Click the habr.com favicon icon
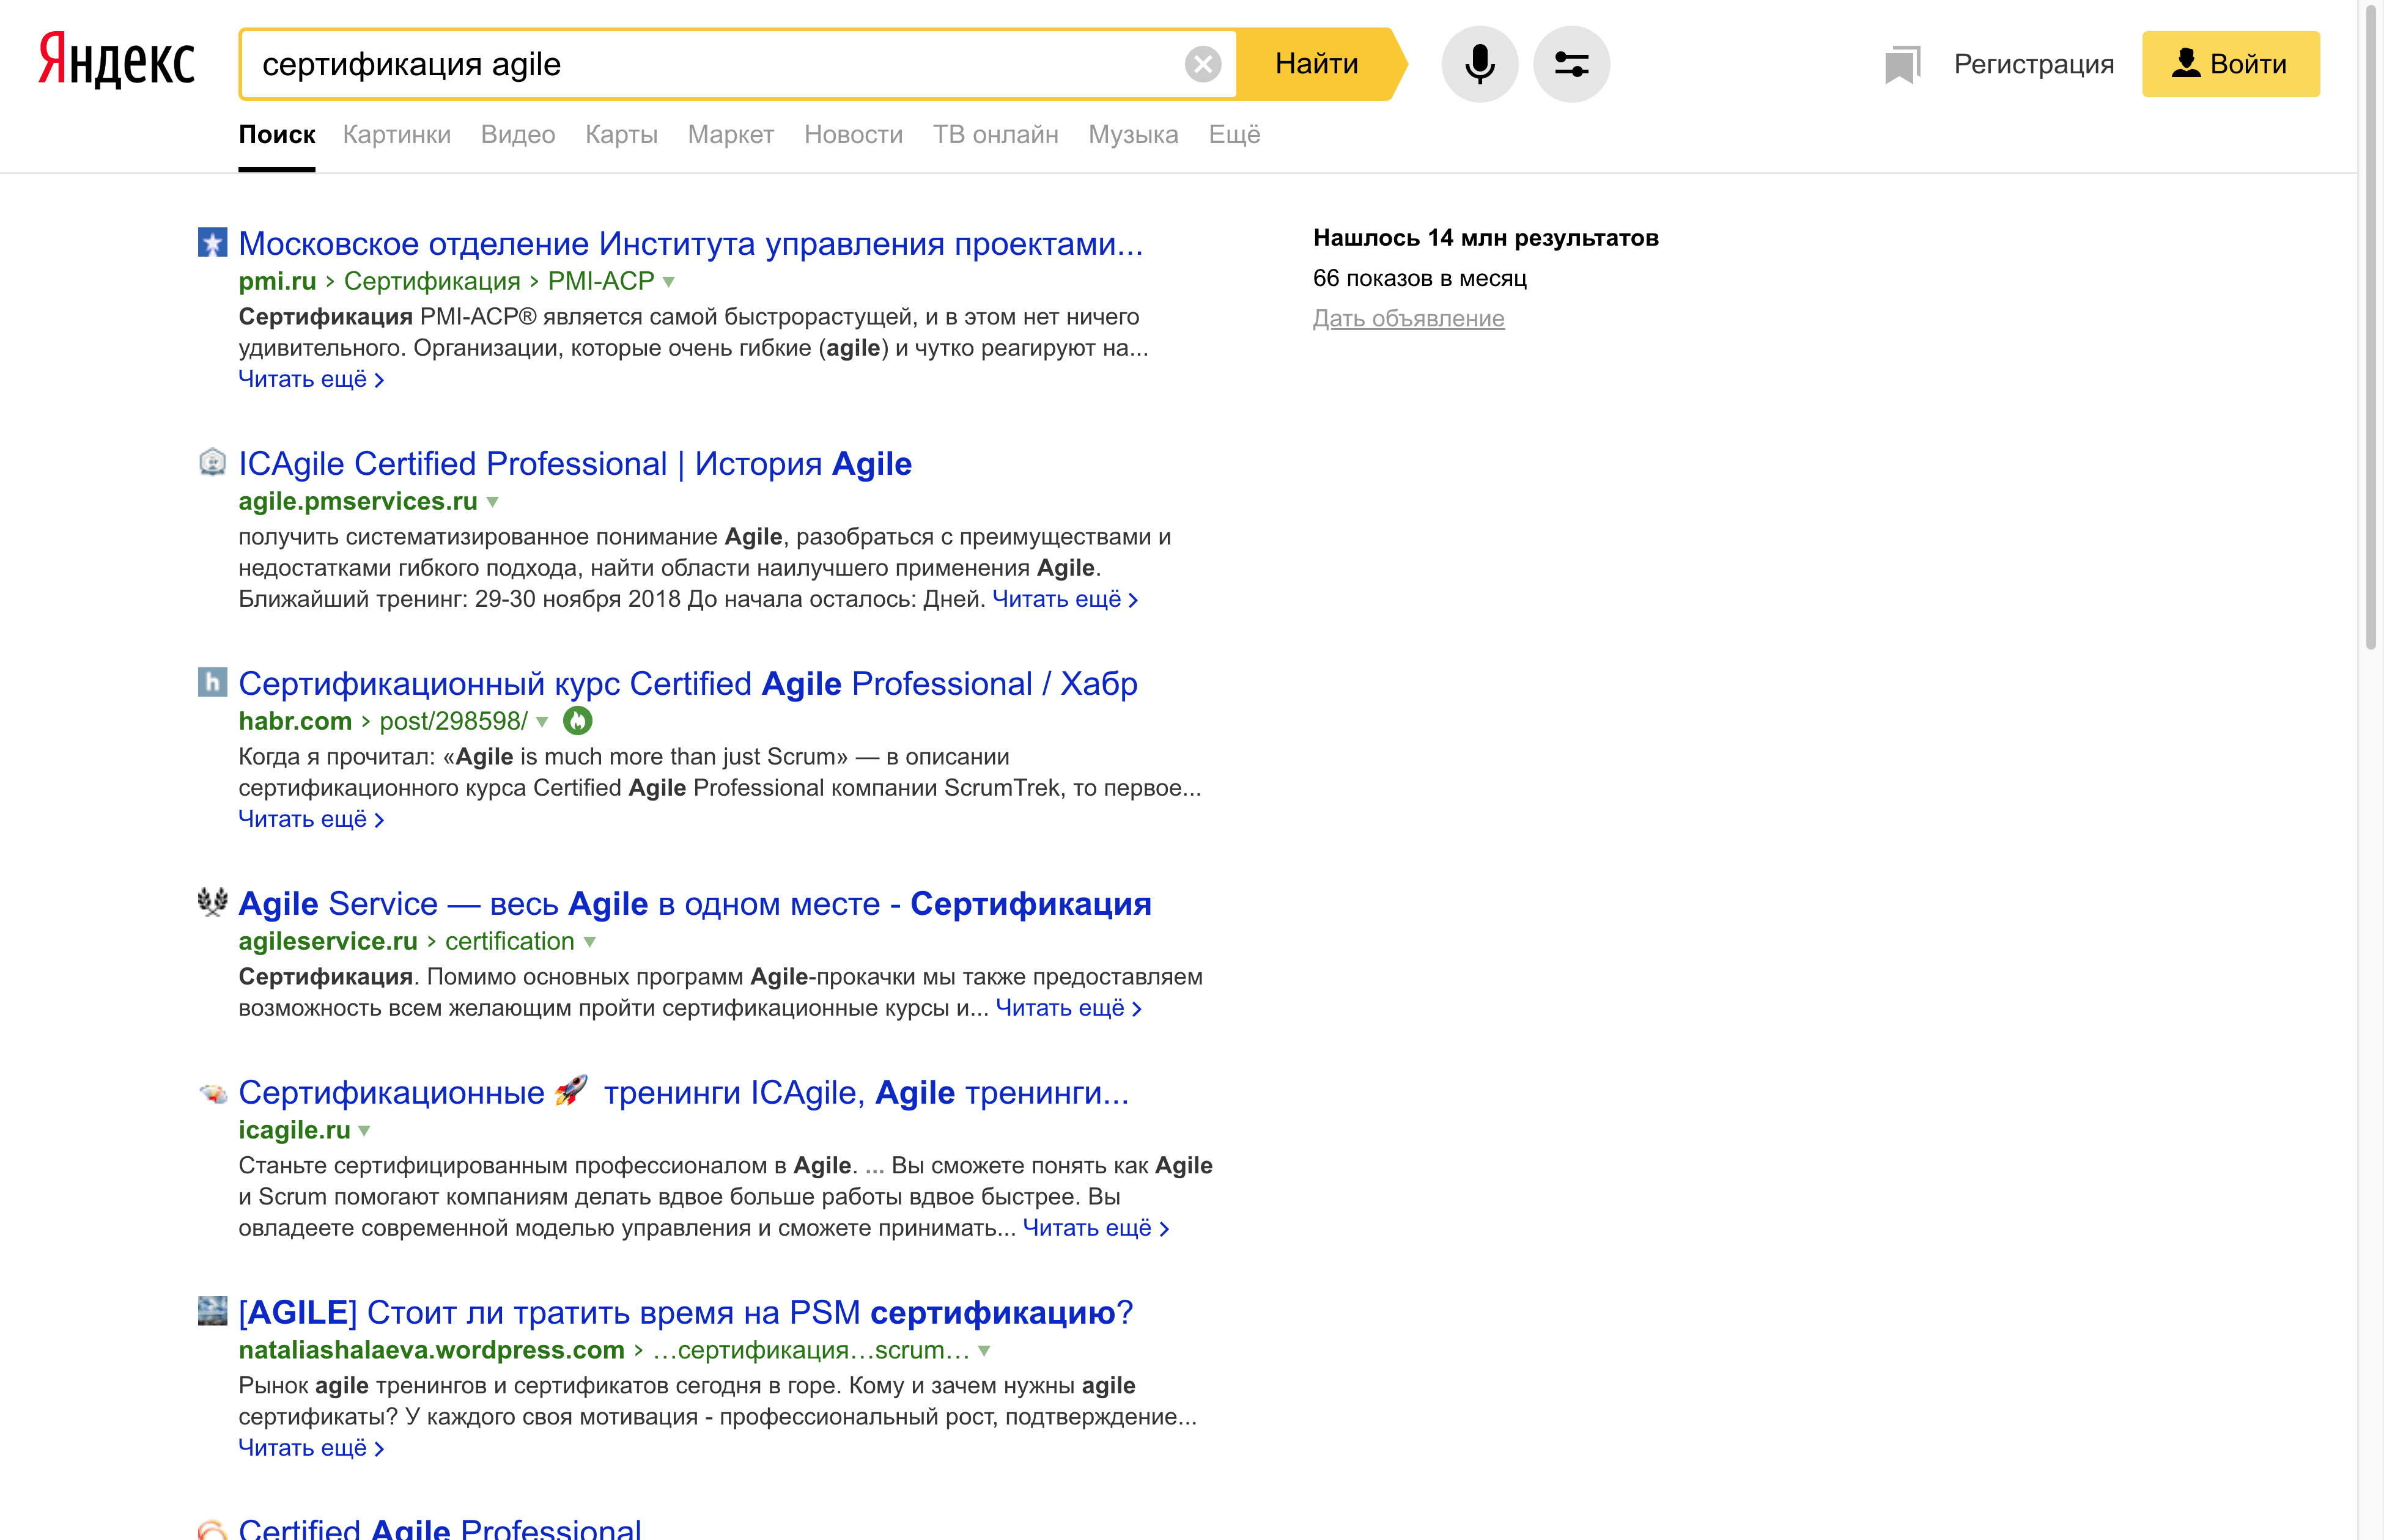 (212, 683)
